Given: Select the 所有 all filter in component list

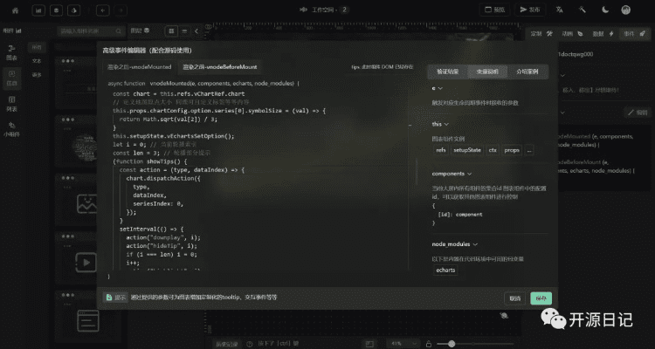Looking at the screenshot, I should coord(37,48).
